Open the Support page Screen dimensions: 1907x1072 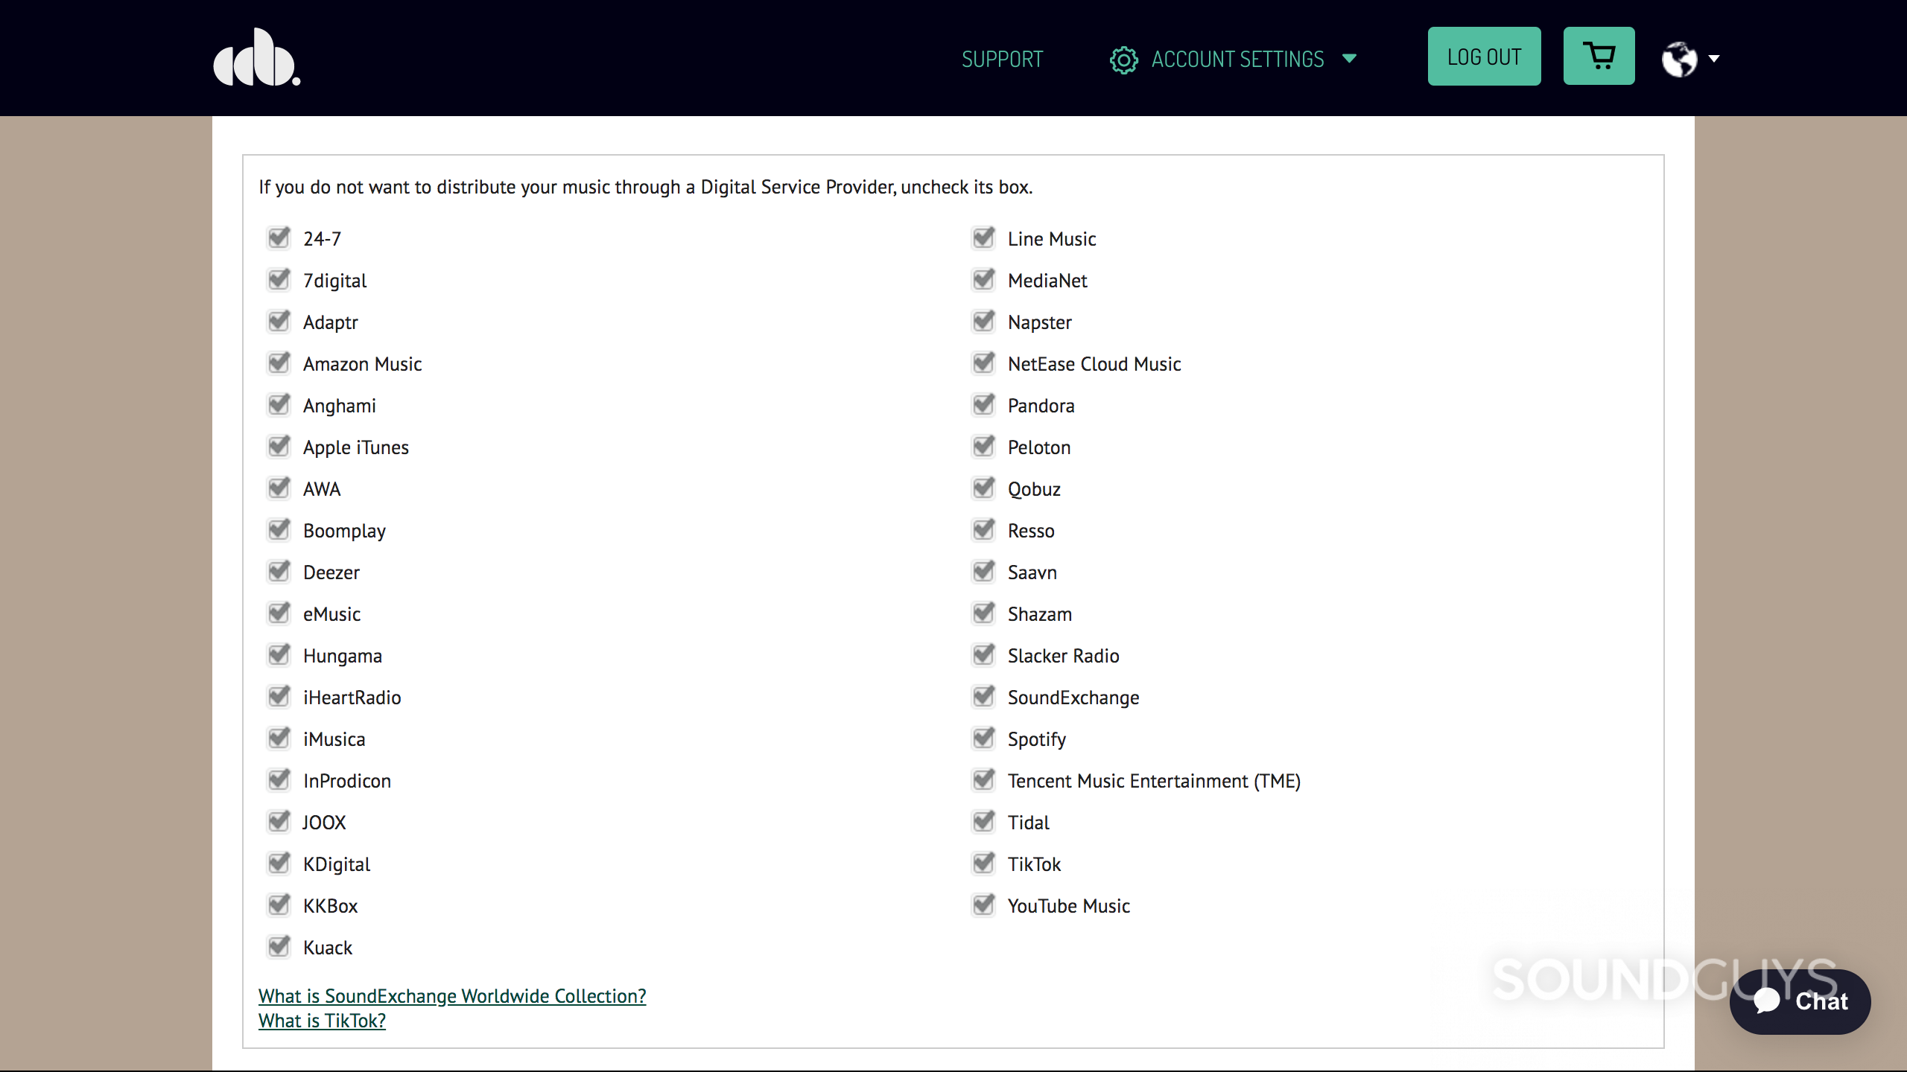click(x=1002, y=59)
